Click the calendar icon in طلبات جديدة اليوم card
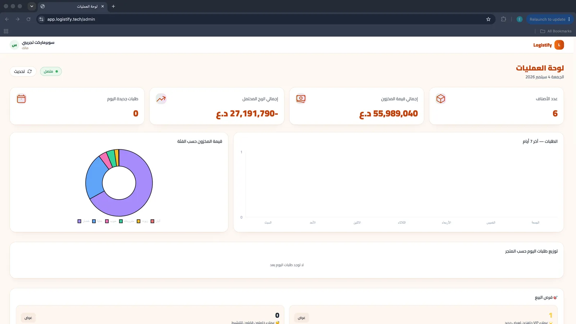 pyautogui.click(x=21, y=99)
